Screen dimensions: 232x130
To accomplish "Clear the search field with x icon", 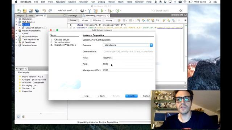I will coord(181,10).
